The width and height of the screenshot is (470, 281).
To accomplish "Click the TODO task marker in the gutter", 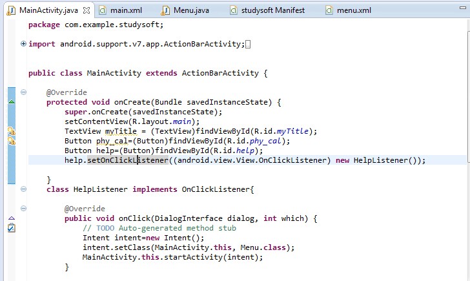I will [11, 228].
